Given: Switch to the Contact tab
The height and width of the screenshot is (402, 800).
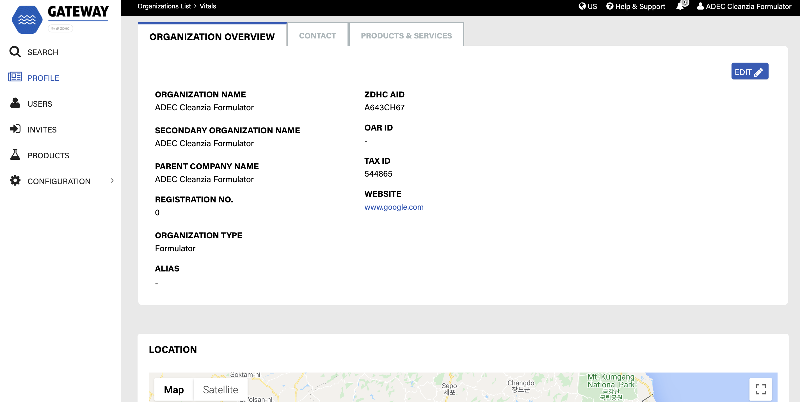Looking at the screenshot, I should pyautogui.click(x=317, y=36).
